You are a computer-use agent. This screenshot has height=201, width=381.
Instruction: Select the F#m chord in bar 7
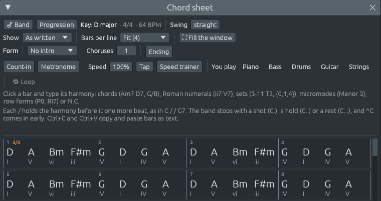click(x=264, y=184)
